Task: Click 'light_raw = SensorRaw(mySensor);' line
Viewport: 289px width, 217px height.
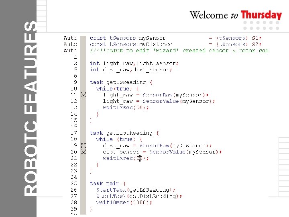Action: [x=156, y=95]
